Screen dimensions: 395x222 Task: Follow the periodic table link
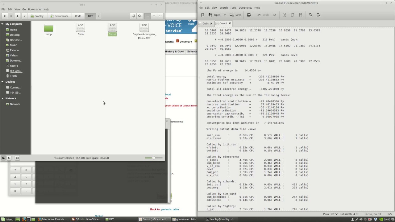pos(170,209)
